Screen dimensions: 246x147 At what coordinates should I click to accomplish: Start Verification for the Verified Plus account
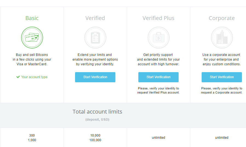158,77
